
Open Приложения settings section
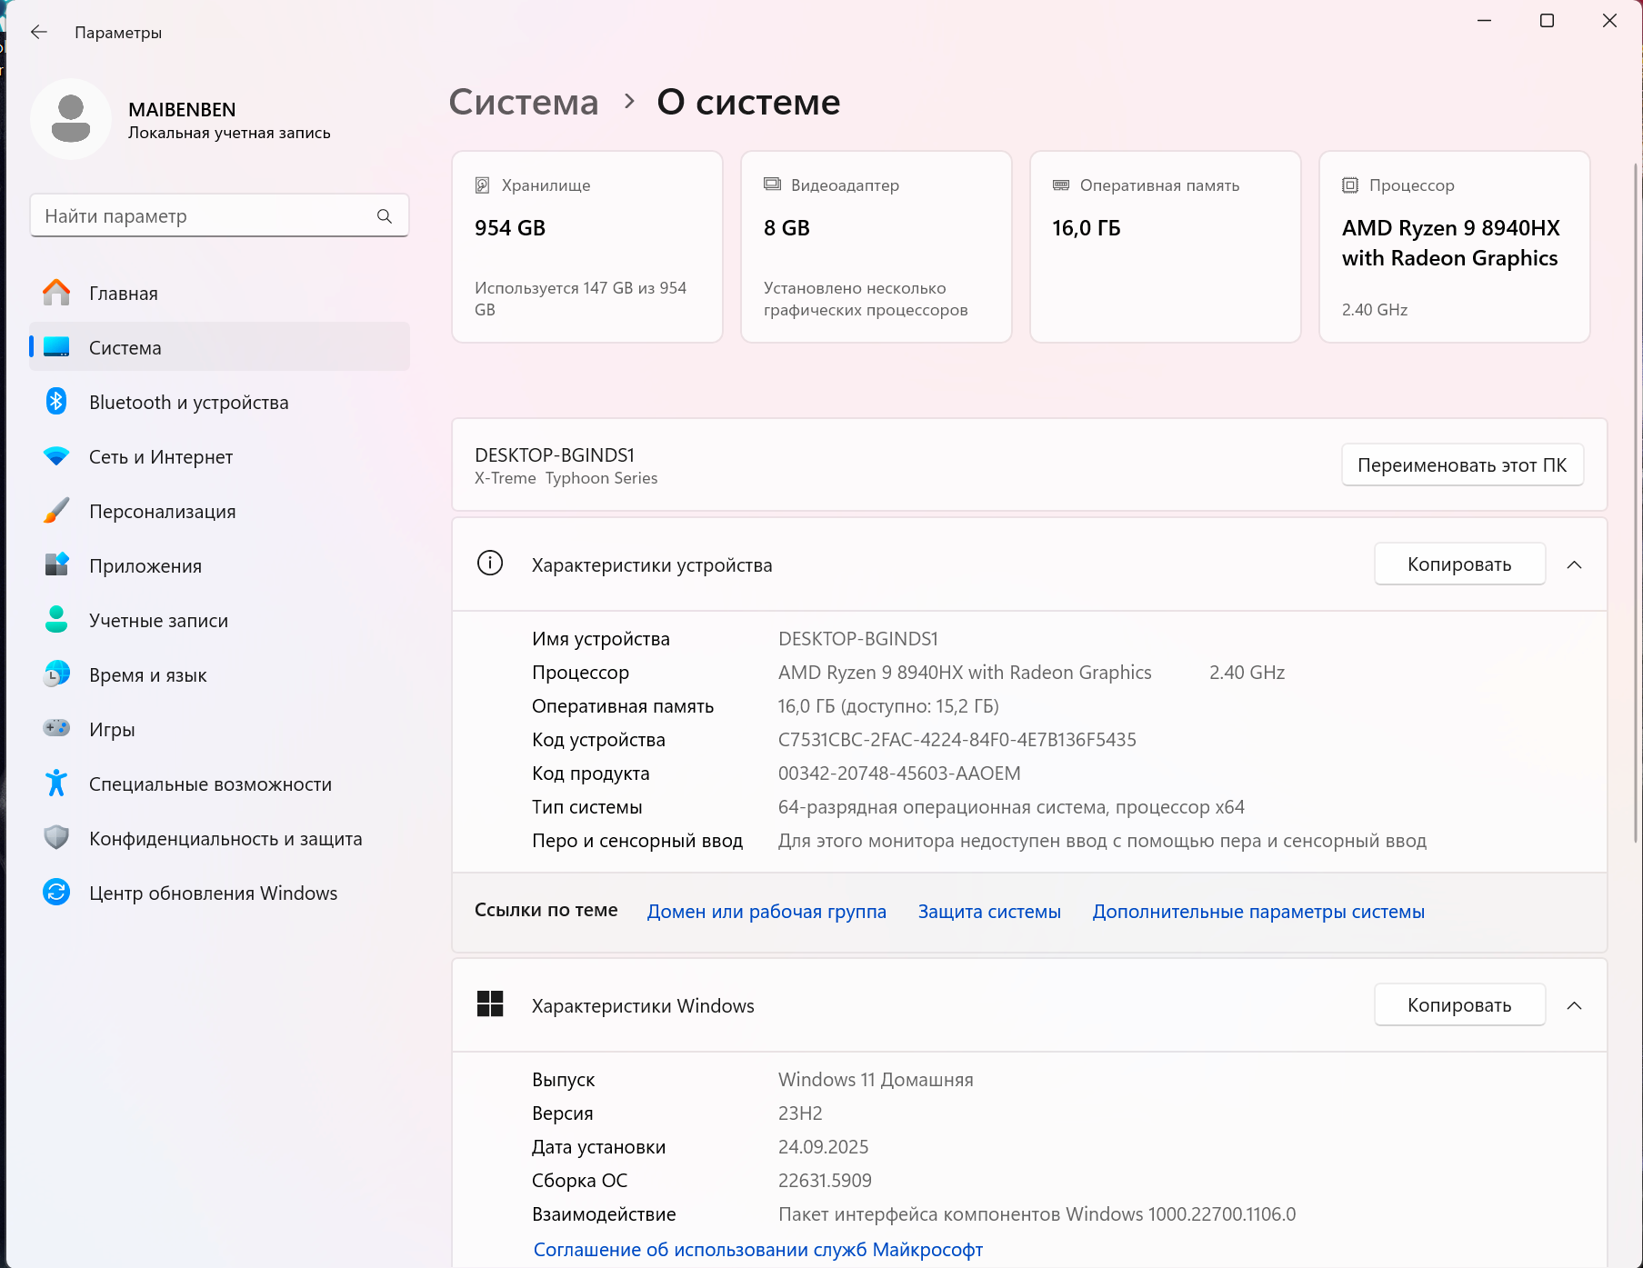(x=145, y=566)
